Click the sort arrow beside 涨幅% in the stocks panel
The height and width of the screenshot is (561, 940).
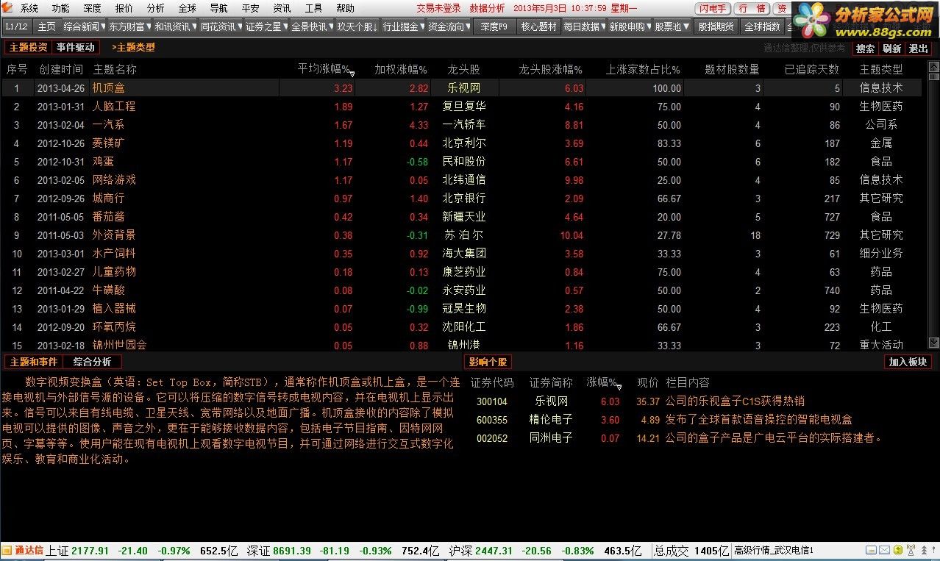point(619,387)
